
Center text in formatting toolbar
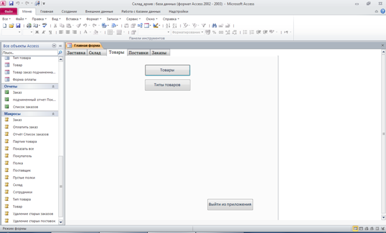coord(67,32)
